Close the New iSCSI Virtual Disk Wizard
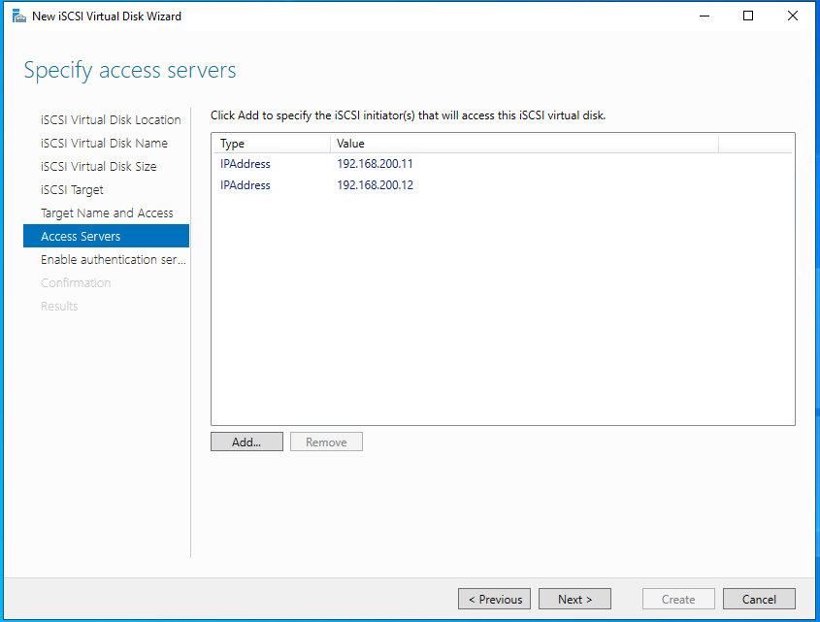Screen dimensions: 820x622 793,16
